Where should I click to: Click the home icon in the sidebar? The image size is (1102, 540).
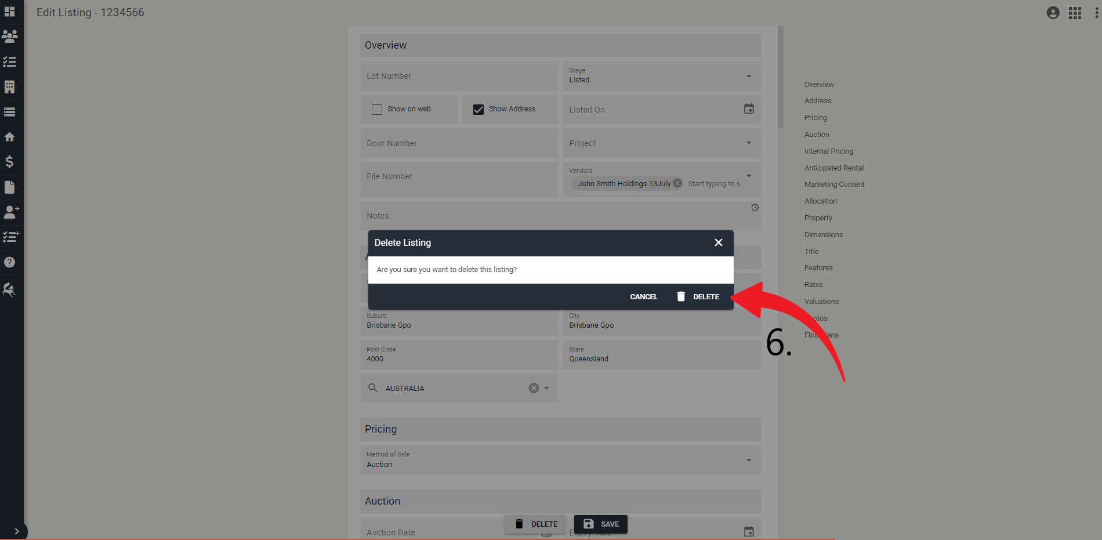(10, 137)
